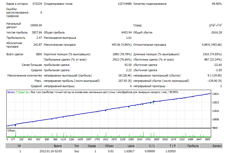Click the take profit cell 1.02920

[x=171, y=151]
